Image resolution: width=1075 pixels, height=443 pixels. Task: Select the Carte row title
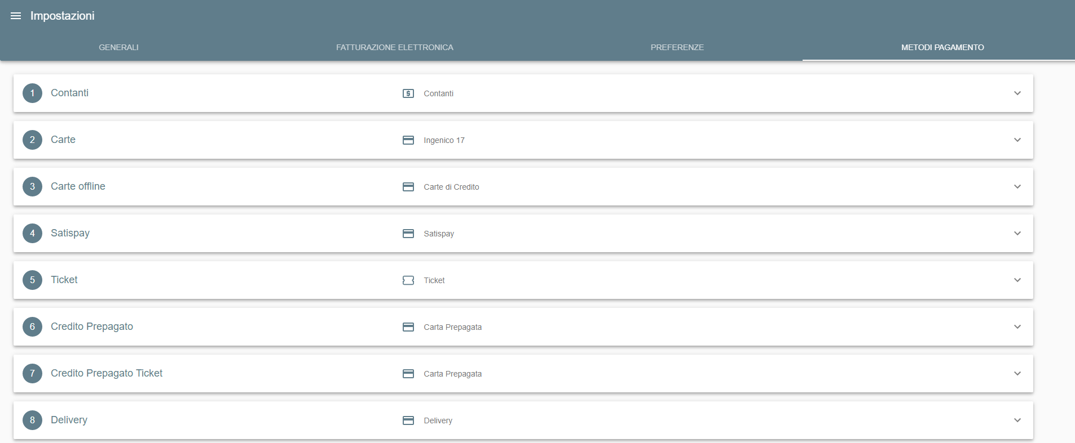click(x=63, y=140)
